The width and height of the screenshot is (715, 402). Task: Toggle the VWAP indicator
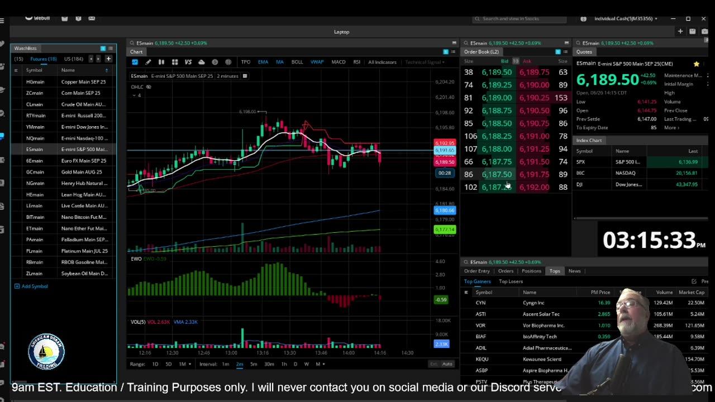coord(317,62)
